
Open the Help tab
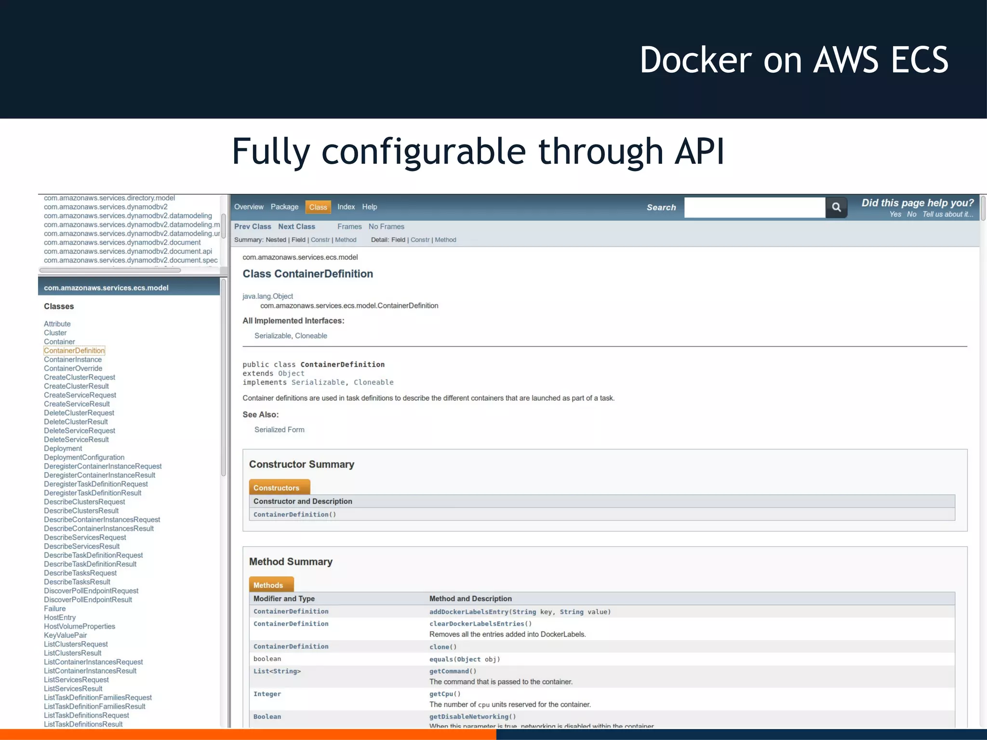click(x=370, y=207)
